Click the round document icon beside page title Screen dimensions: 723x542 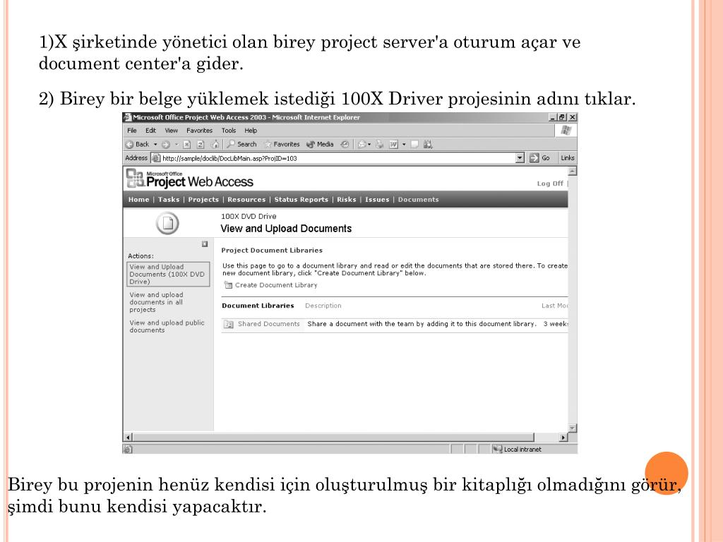tap(167, 223)
